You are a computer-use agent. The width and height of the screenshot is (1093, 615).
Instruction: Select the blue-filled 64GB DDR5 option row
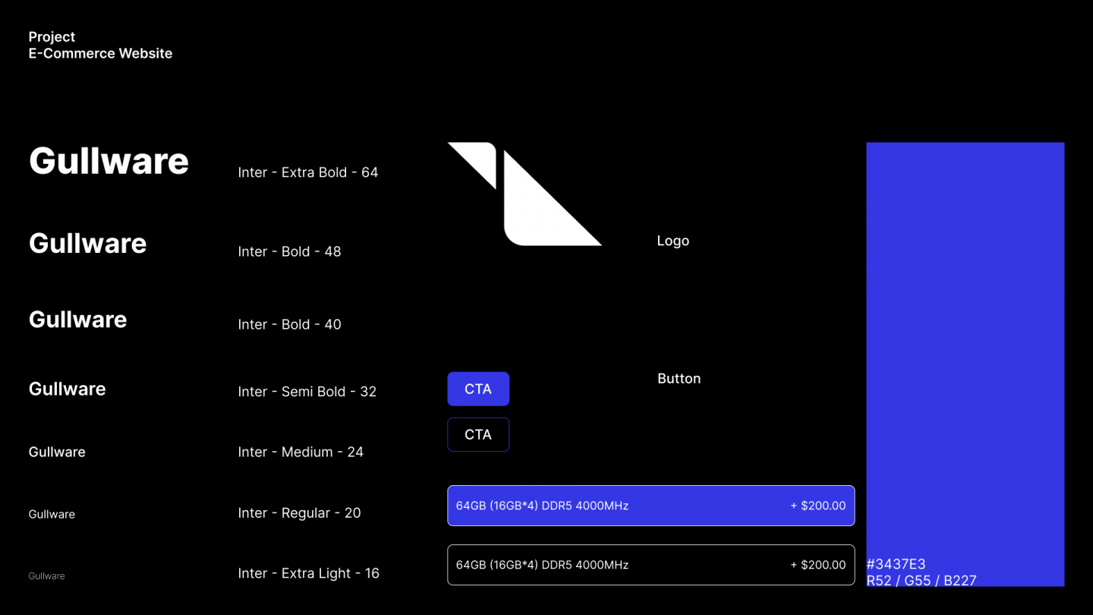(650, 506)
